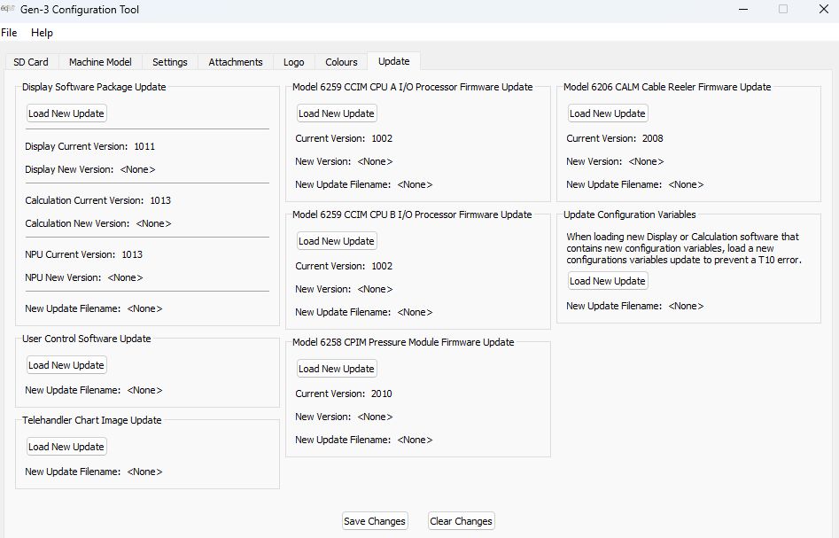This screenshot has height=538, width=839.
Task: Load new CPIM Pressure Module firmware update
Action: click(337, 369)
